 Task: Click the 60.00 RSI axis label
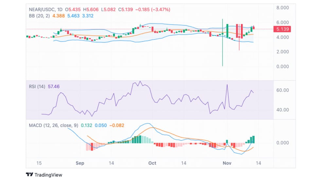[283, 90]
